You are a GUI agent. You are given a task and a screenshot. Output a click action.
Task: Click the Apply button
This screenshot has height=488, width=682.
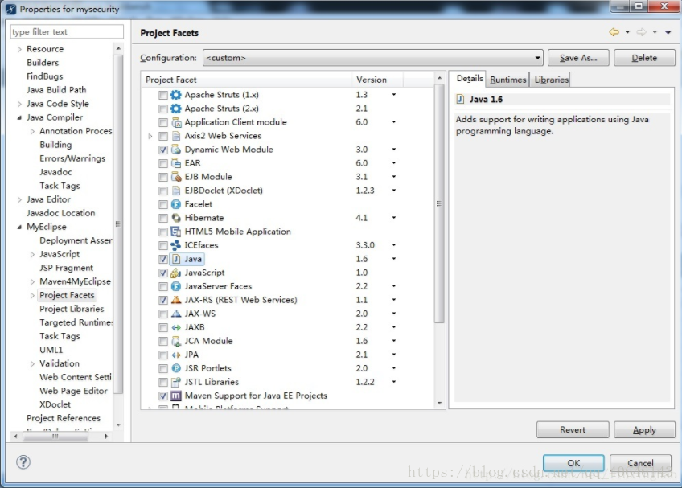644,430
